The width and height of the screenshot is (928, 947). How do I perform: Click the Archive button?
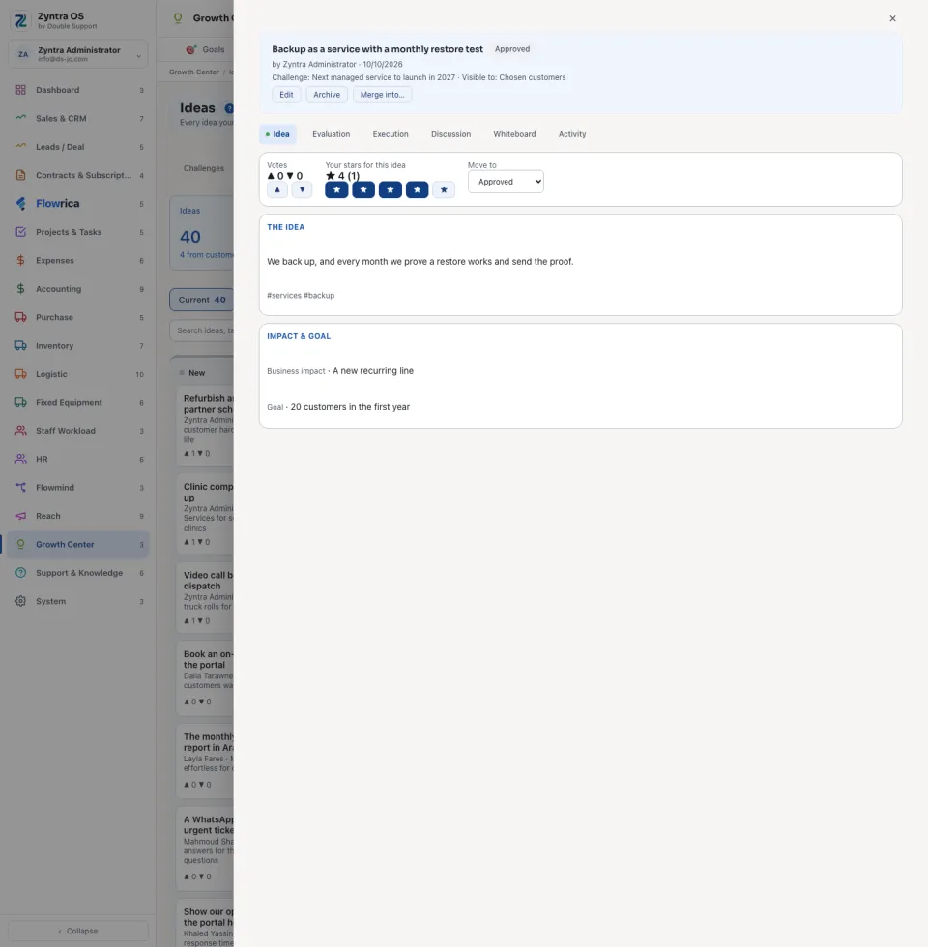click(327, 95)
